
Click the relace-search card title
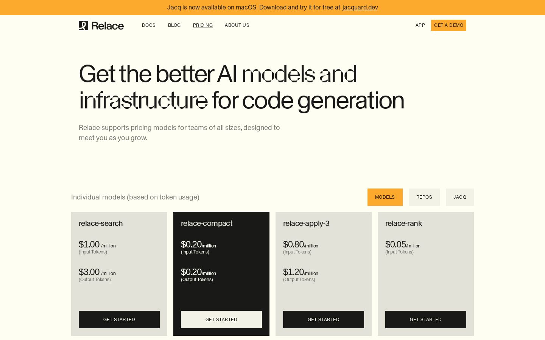pos(101,223)
